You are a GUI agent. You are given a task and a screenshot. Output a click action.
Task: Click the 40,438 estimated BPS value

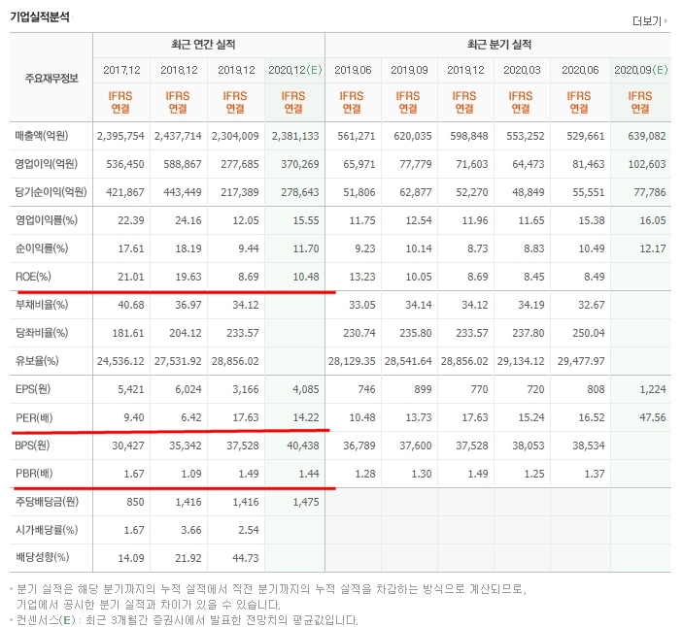(303, 446)
